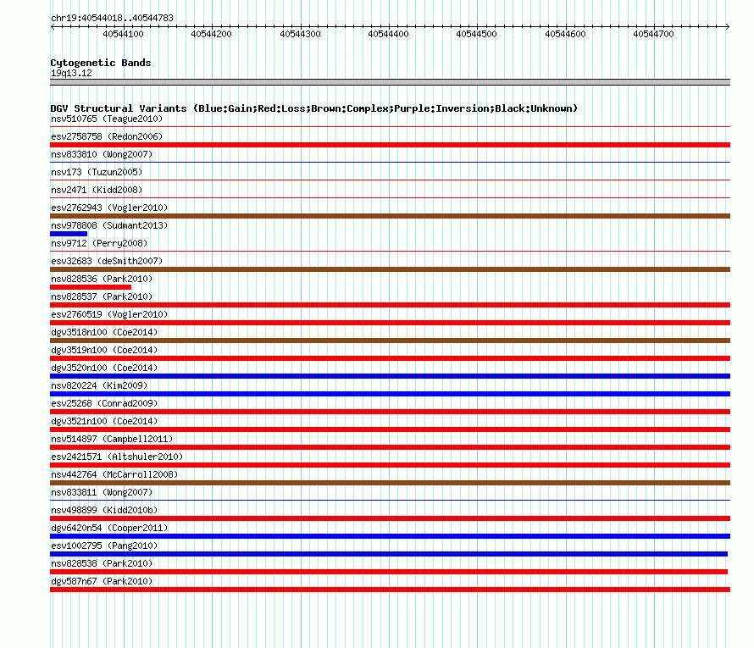Click the 19q13.12 cytogenetic band bar
Screen dimensions: 754x648
390,82
